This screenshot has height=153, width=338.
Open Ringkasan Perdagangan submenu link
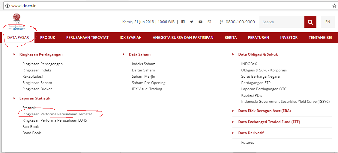(43, 64)
